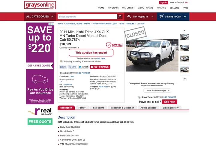Switch to the Bidding History tab
Viewport: 216px width, 146px height.
tap(170, 108)
